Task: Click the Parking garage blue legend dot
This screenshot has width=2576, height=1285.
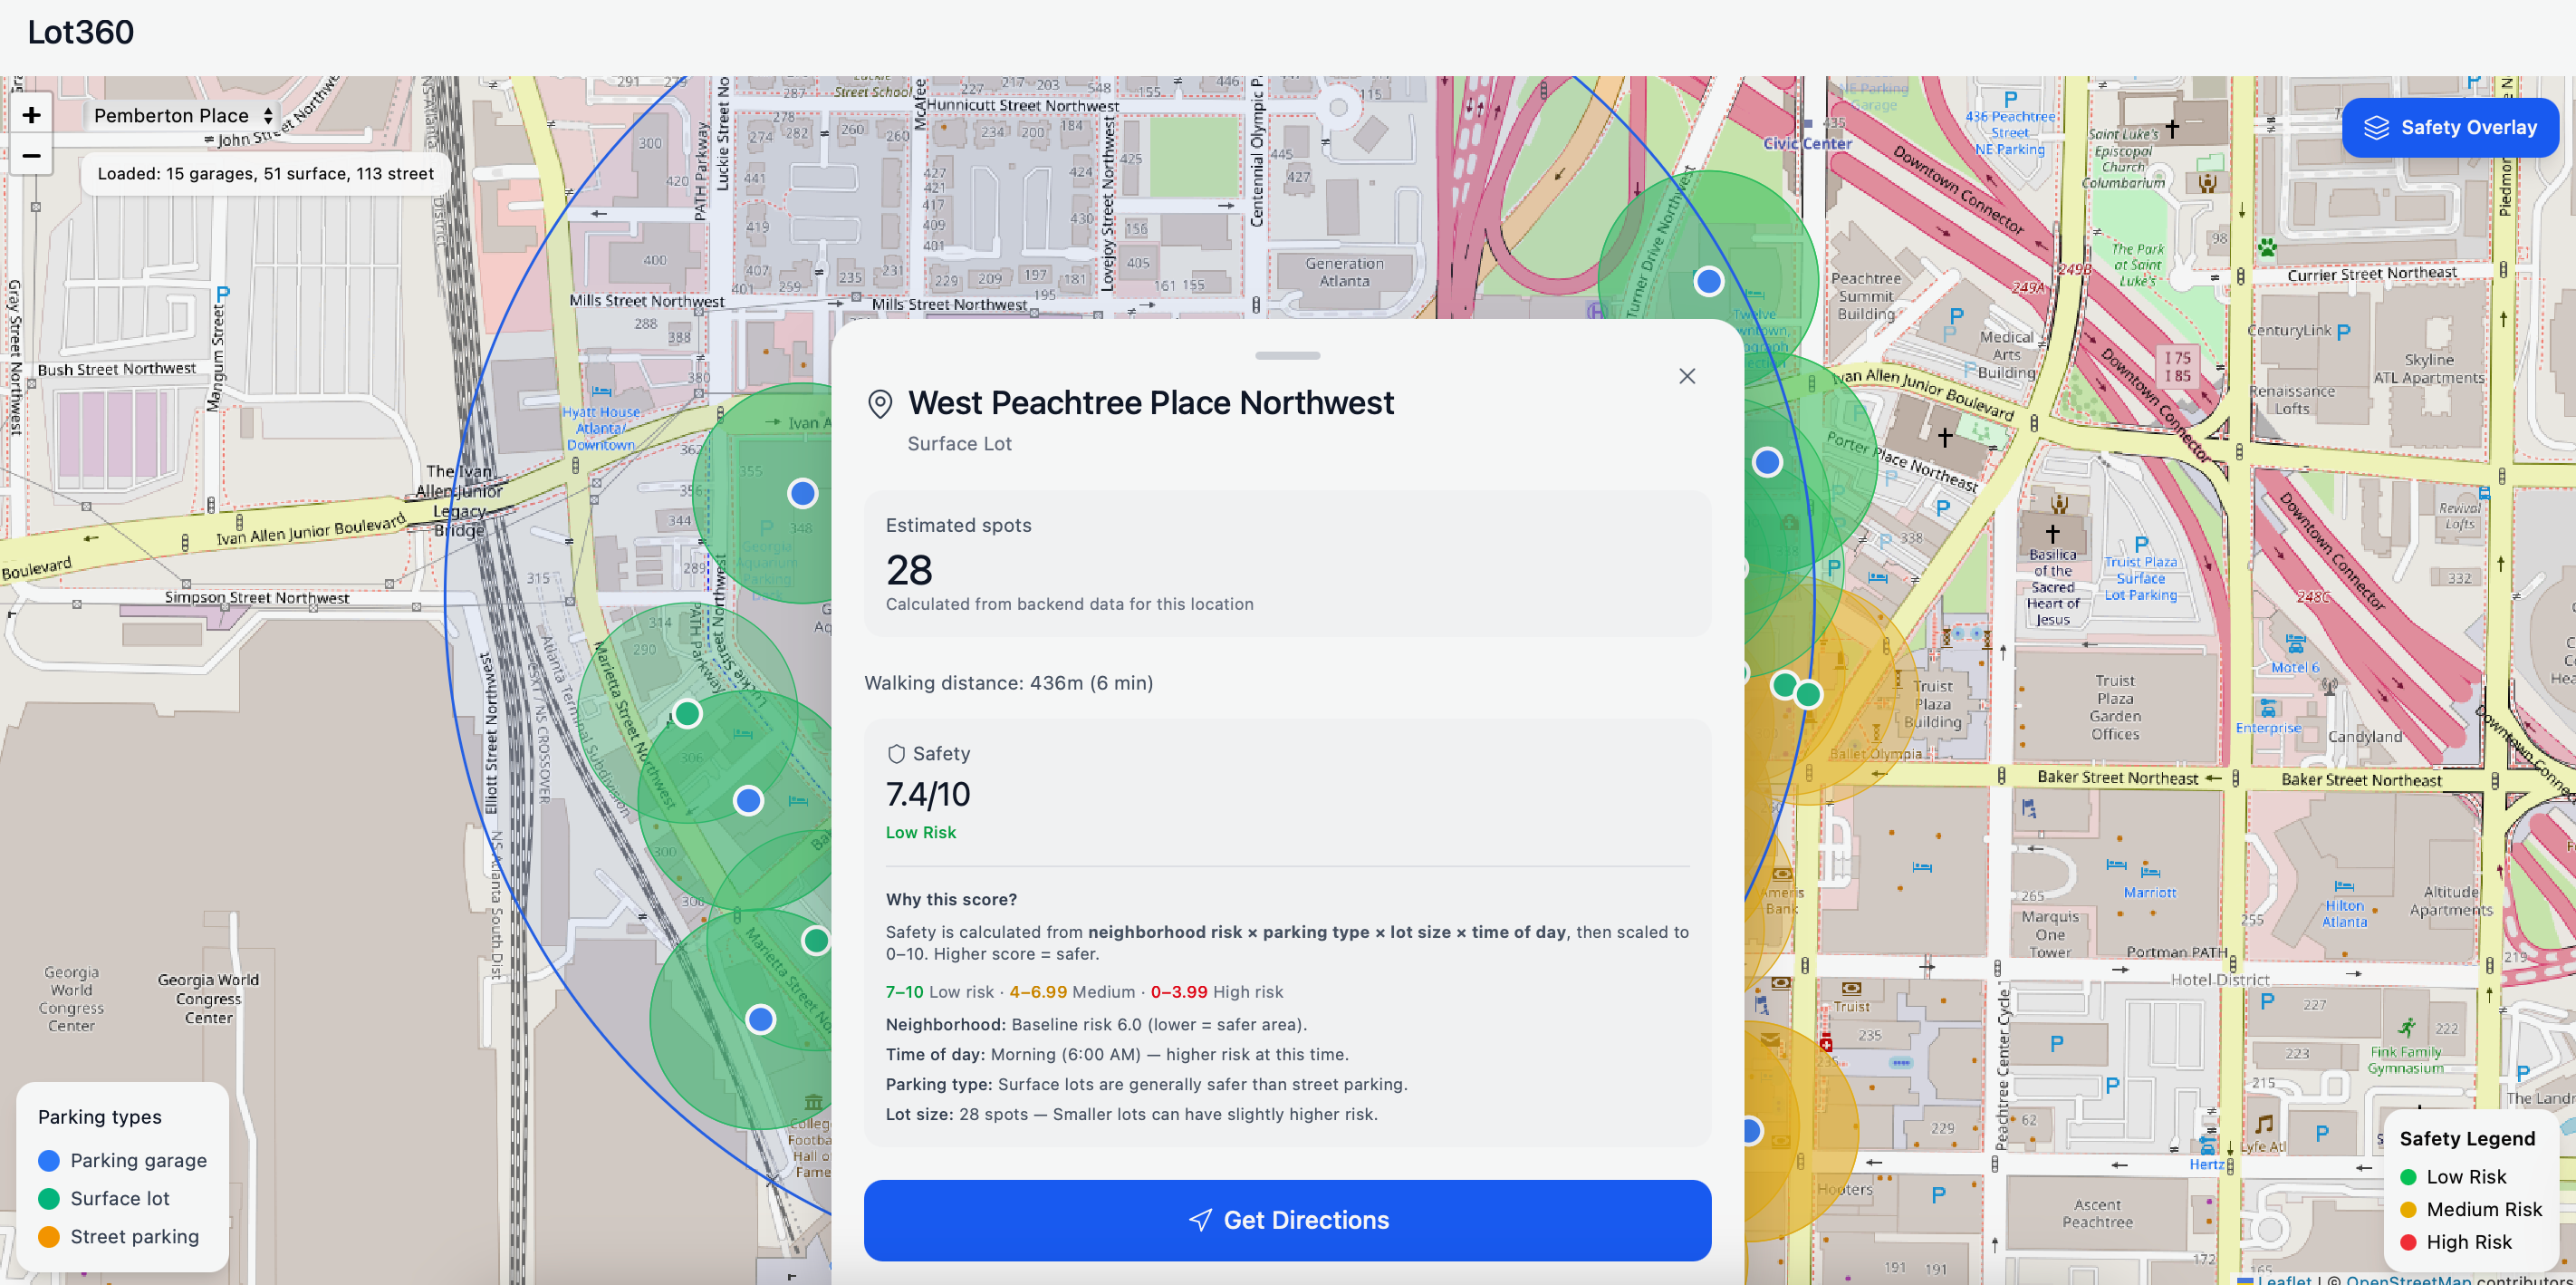Action: coord(49,1160)
